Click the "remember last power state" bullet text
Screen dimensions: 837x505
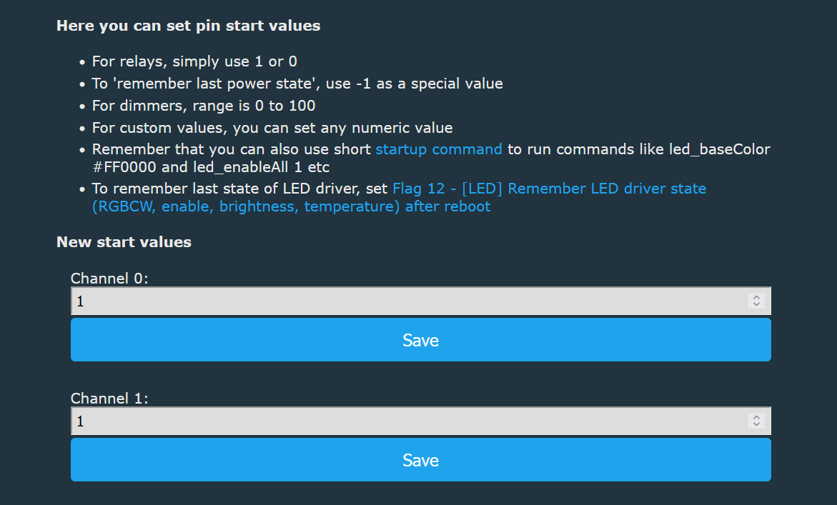click(297, 84)
